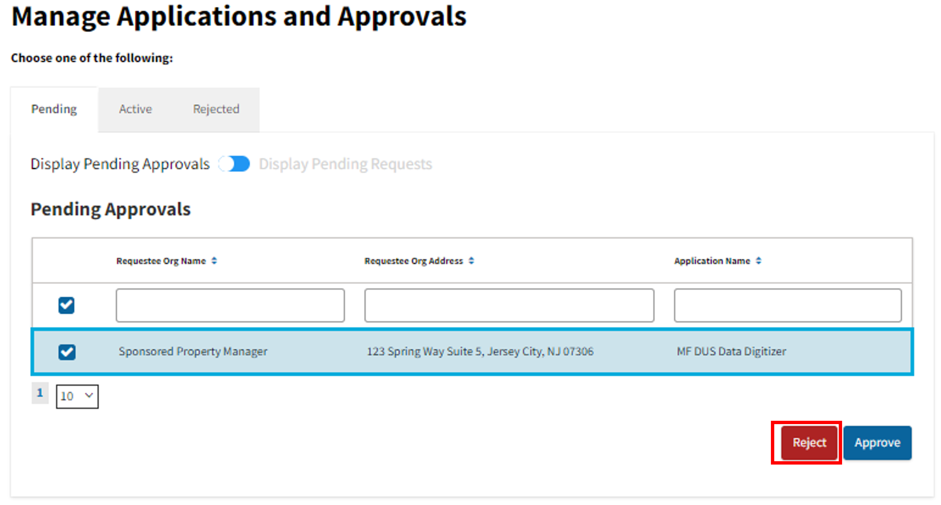This screenshot has height=505, width=941.
Task: Open the Rejected tab
Action: 216,109
